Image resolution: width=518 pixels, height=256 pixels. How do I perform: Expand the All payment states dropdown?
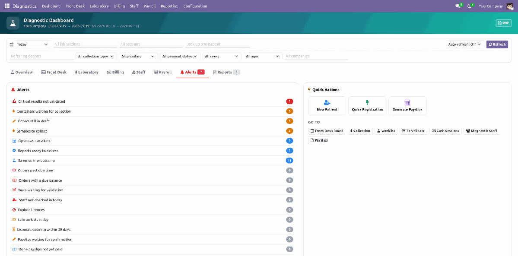[180, 57]
